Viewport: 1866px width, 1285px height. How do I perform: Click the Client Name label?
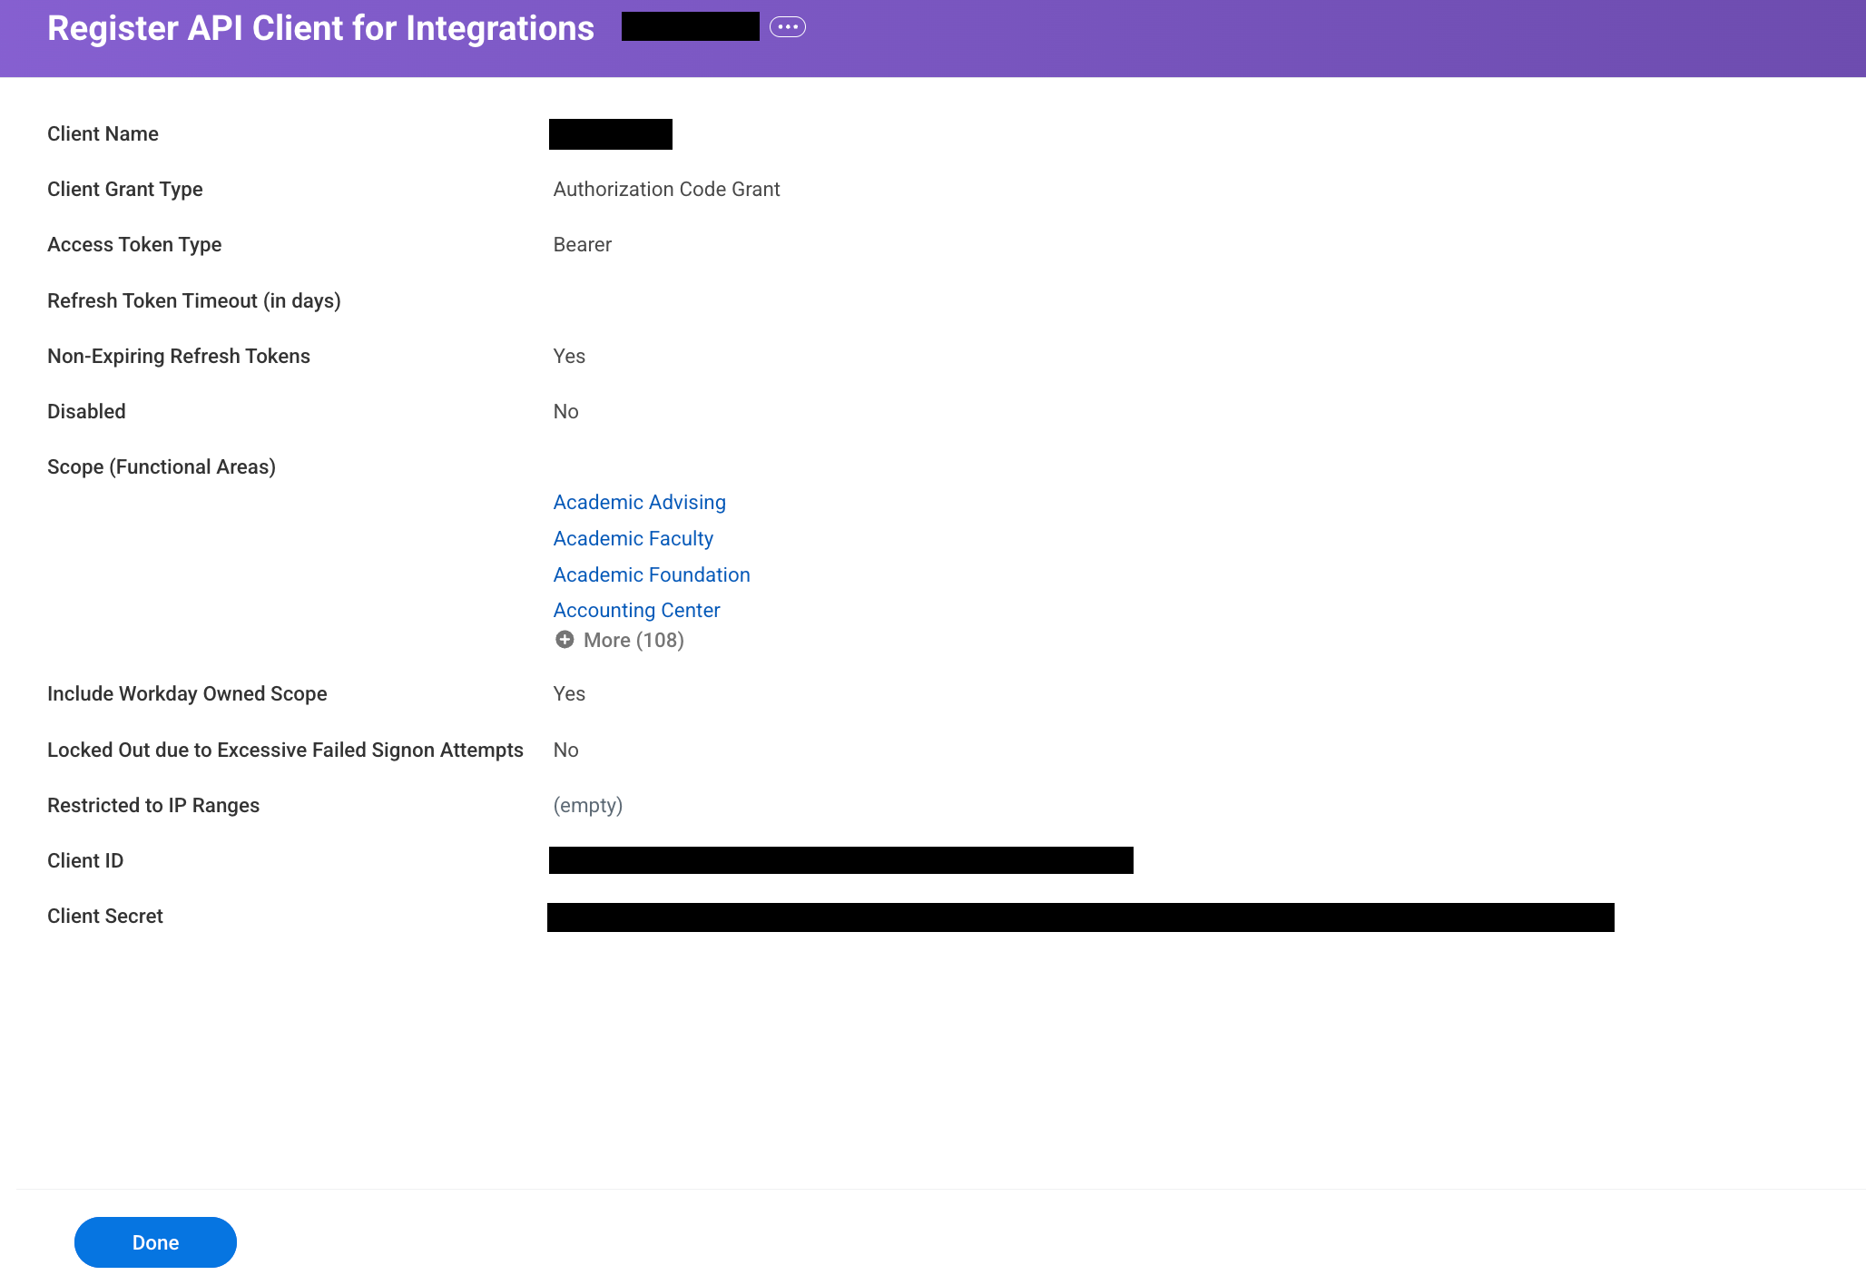[103, 133]
